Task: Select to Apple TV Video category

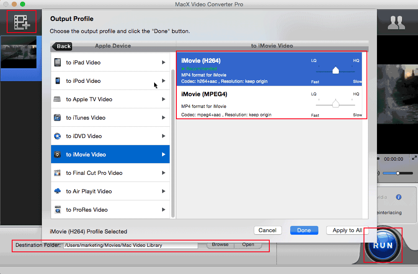Action: click(111, 99)
